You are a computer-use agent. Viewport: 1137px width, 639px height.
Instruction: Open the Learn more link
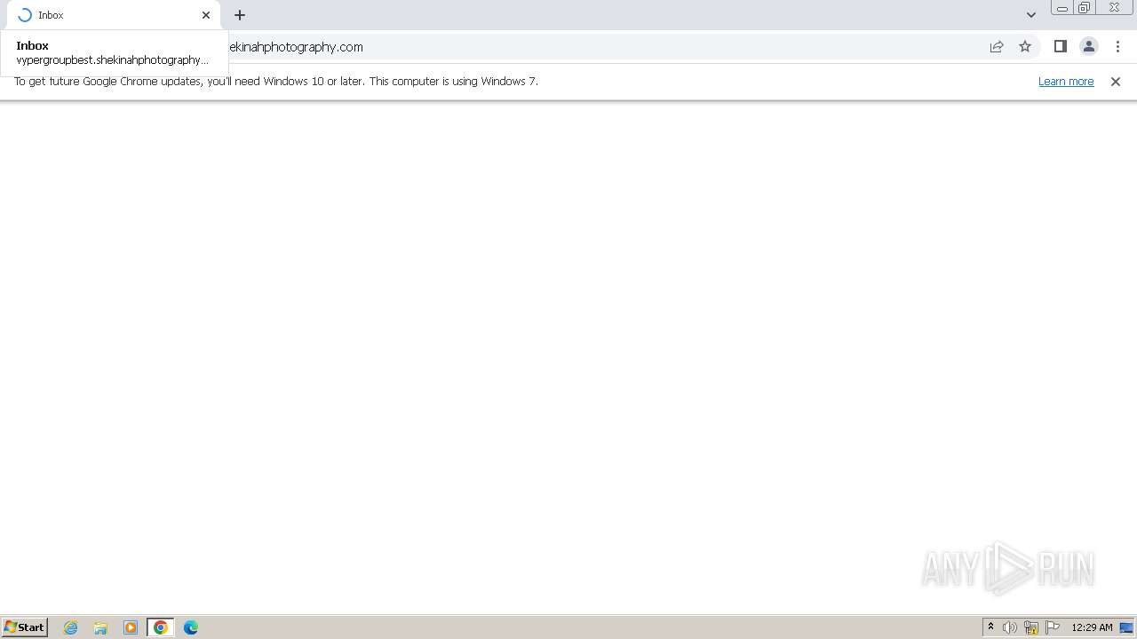pyautogui.click(x=1066, y=82)
